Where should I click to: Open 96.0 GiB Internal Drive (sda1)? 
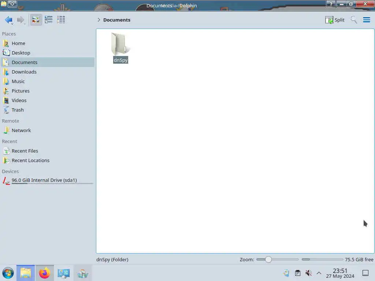click(47, 180)
